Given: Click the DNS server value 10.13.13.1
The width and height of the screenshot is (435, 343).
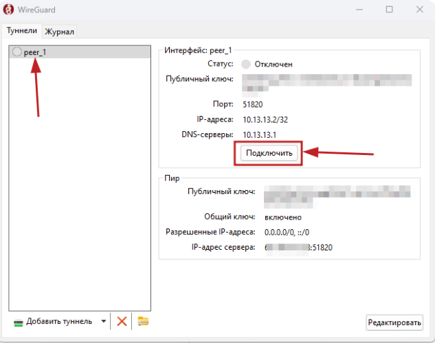Looking at the screenshot, I should (259, 135).
